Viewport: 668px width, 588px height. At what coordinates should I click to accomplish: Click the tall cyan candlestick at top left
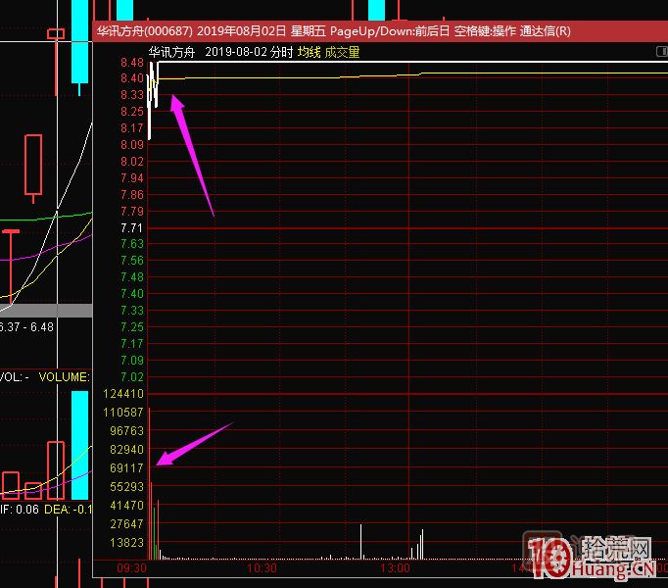pyautogui.click(x=79, y=44)
